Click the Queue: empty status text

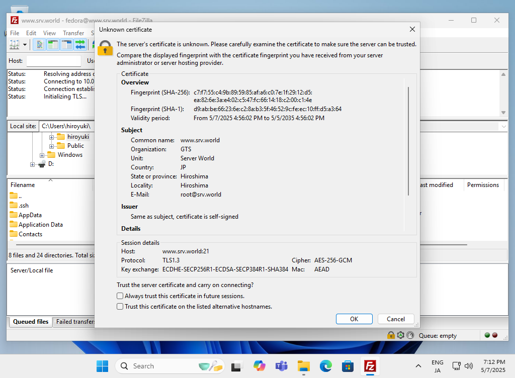438,336
